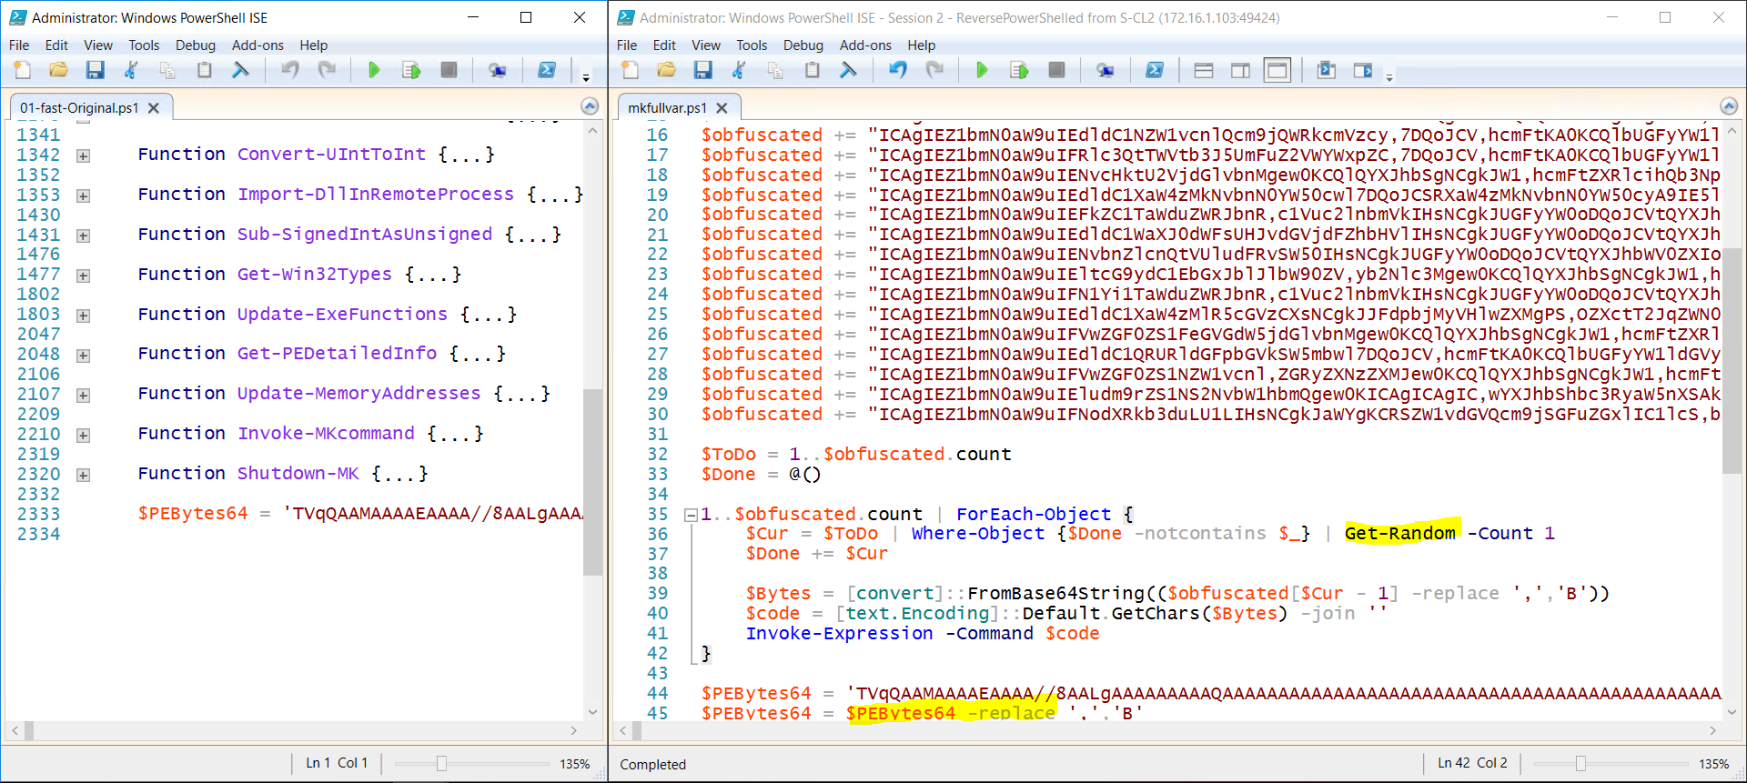The height and width of the screenshot is (783, 1747).
Task: Expand Function Shutdown-MK fold
Action: [83, 475]
